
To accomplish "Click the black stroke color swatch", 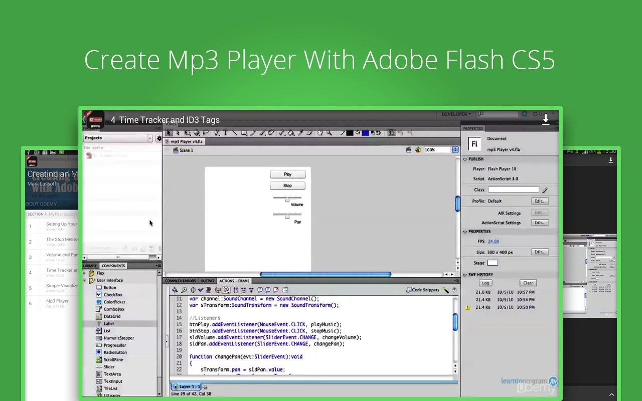I will click(350, 133).
